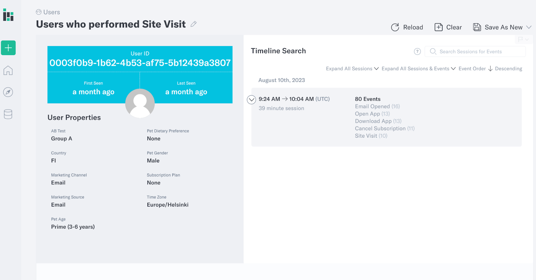Click the Users breadcrumb icon
Viewport: 536px width, 280px height.
coord(39,12)
